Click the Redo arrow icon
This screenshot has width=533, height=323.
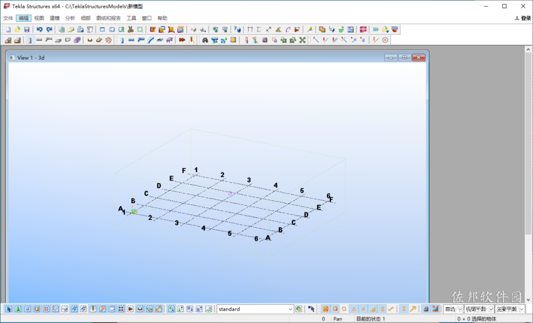coord(49,30)
